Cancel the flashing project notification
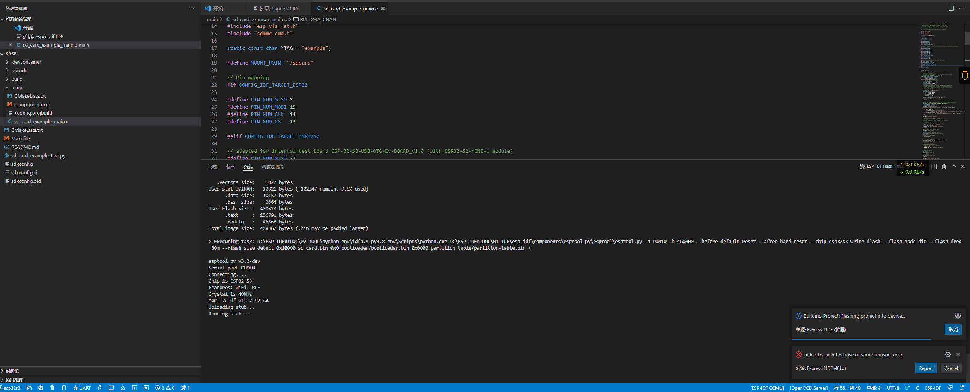 tap(953, 329)
